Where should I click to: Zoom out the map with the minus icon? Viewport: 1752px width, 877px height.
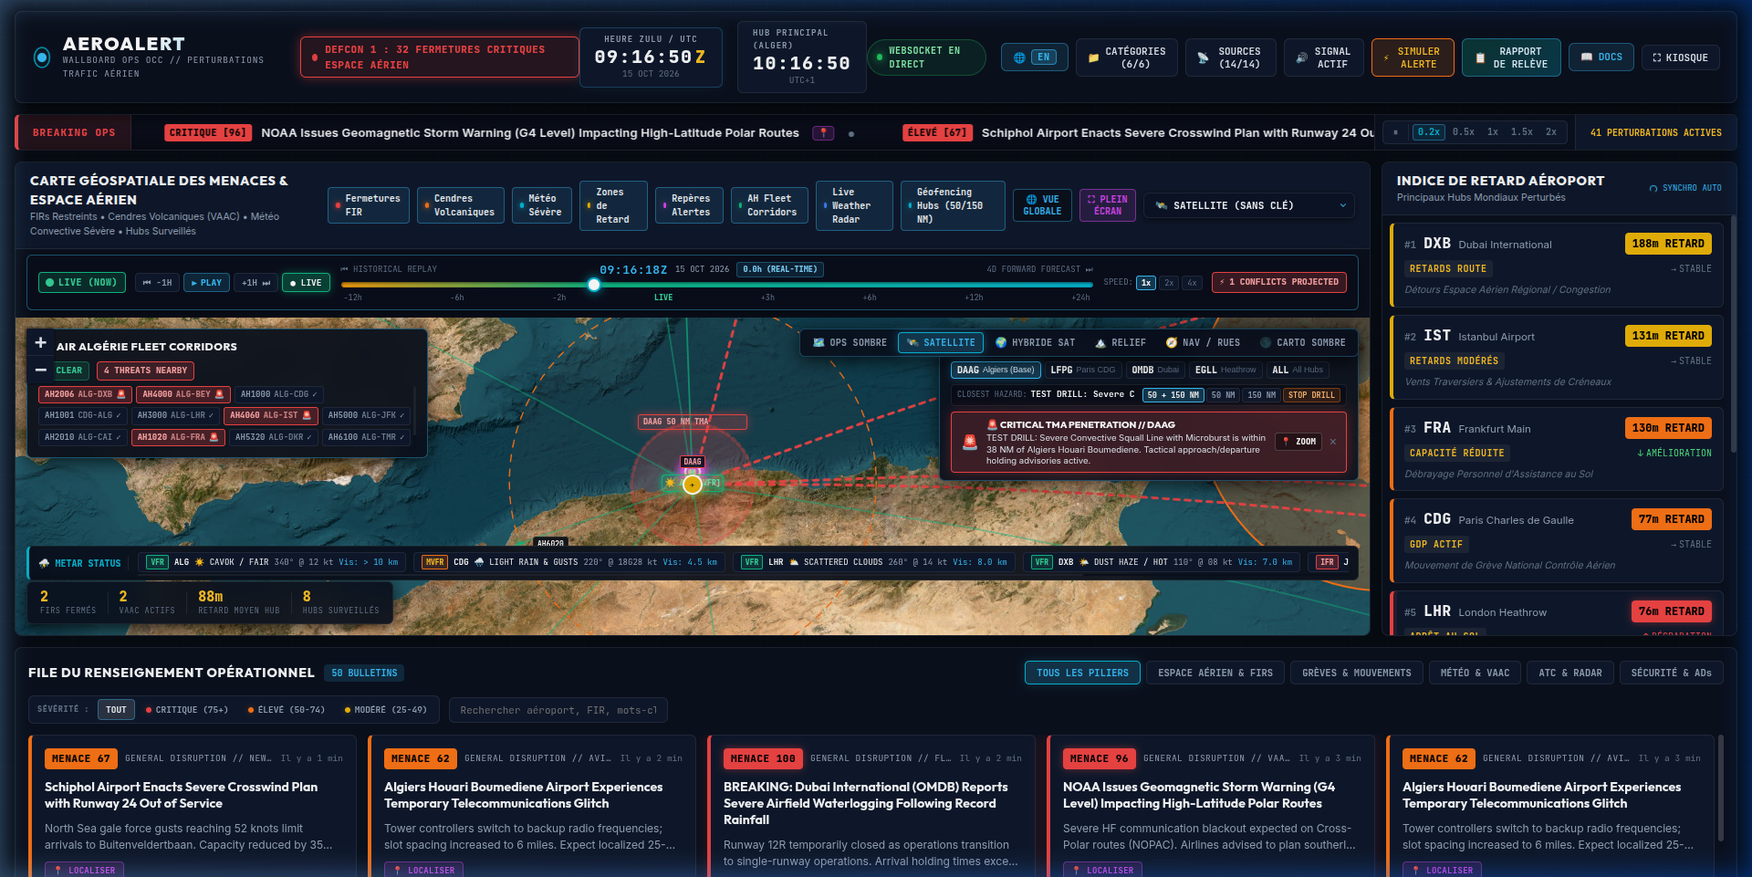point(40,370)
